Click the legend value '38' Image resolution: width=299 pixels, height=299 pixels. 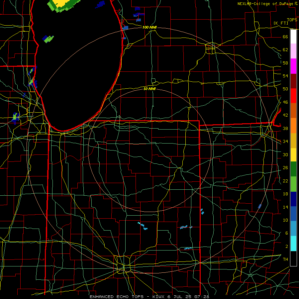point(285,128)
